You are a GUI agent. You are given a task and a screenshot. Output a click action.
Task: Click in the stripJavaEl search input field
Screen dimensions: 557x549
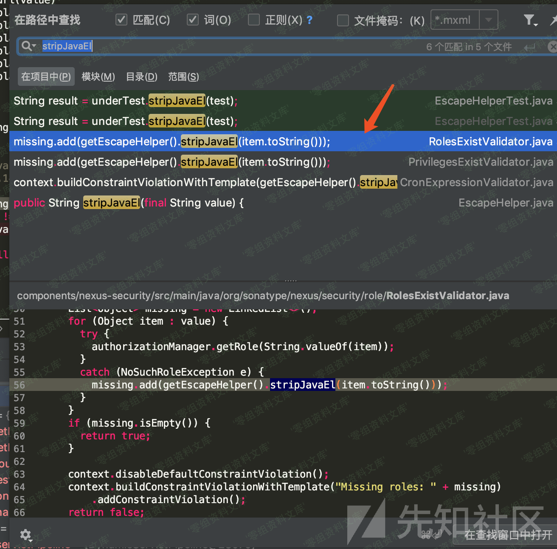click(x=255, y=46)
